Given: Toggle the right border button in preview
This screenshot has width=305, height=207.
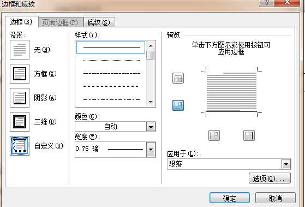Looking at the screenshot, I should 249,135.
